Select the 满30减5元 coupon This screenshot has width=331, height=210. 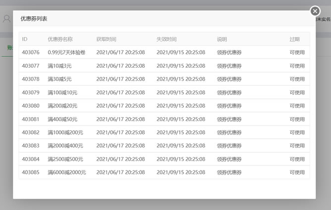click(59, 79)
